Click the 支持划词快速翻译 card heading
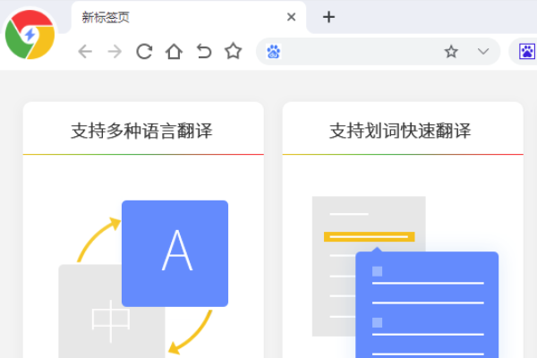537x358 pixels. (401, 132)
